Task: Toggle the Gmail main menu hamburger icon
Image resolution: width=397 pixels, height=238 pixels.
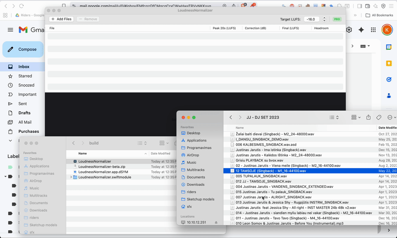Action: click(10, 30)
